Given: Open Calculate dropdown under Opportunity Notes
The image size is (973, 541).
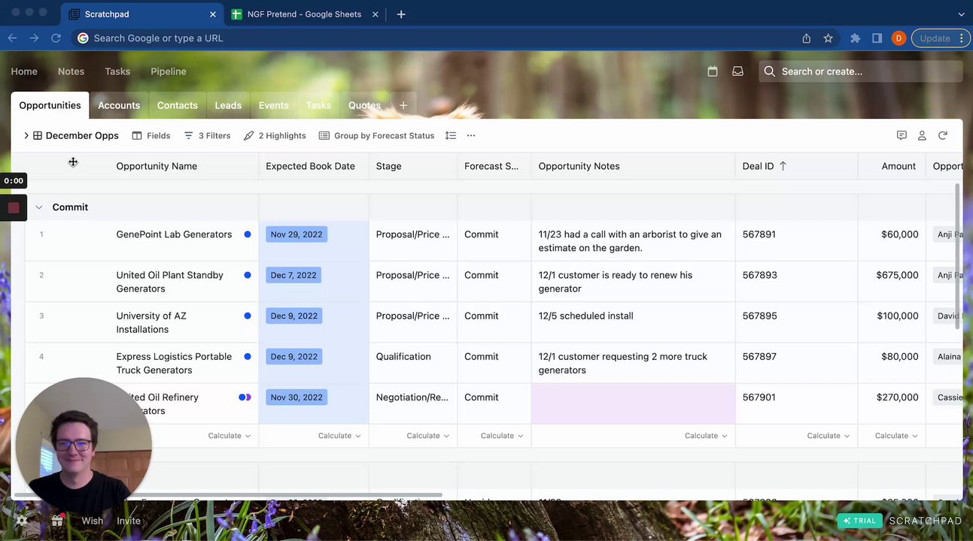Looking at the screenshot, I should click(706, 436).
